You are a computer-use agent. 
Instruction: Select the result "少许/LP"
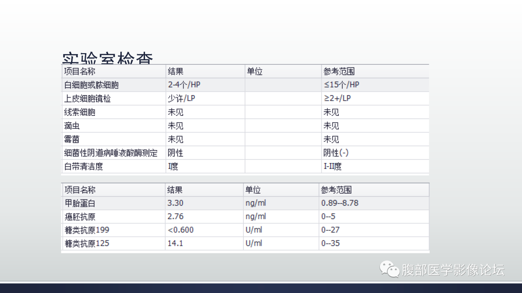point(181,98)
